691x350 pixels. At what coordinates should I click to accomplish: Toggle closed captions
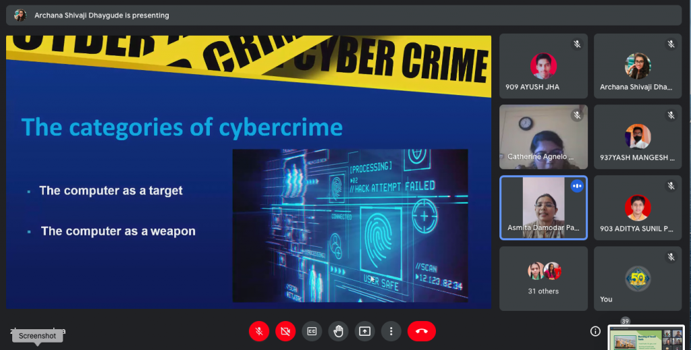[x=312, y=331]
